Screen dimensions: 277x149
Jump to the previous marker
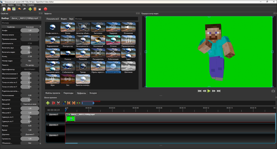pos(69,103)
